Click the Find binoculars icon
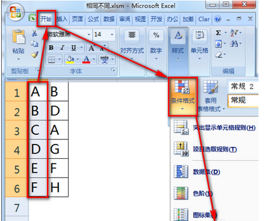The height and width of the screenshot is (221, 267). [x=234, y=43]
